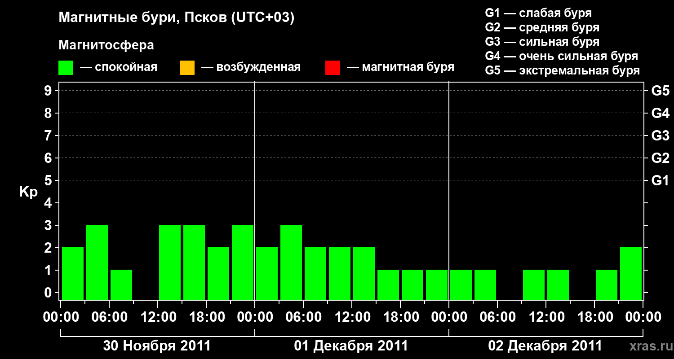This screenshot has height=359, width=674.
Task: Click the 02 Декабря 00:00–03:00 bar
Action: [461, 285]
